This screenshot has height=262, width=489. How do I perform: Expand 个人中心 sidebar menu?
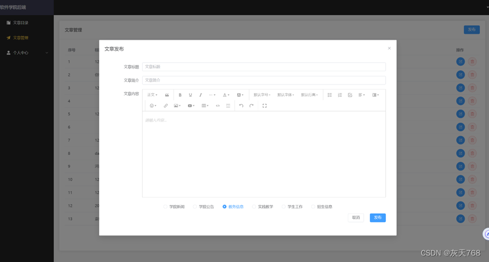click(x=27, y=53)
